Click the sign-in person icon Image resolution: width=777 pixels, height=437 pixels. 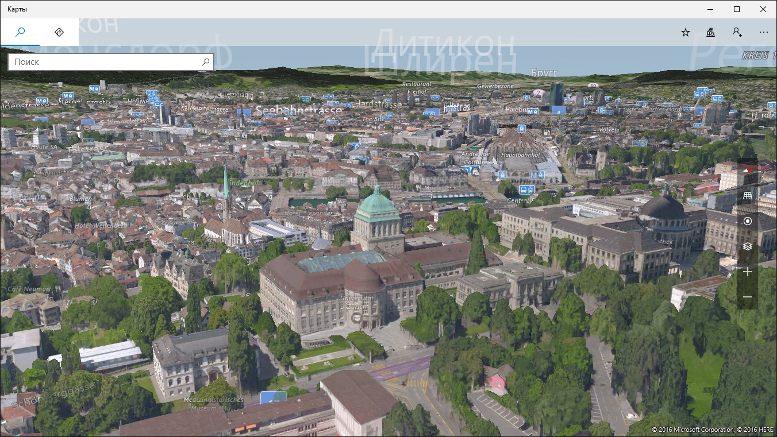(737, 32)
